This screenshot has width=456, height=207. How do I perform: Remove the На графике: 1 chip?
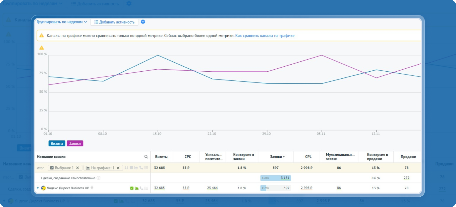tap(118, 168)
